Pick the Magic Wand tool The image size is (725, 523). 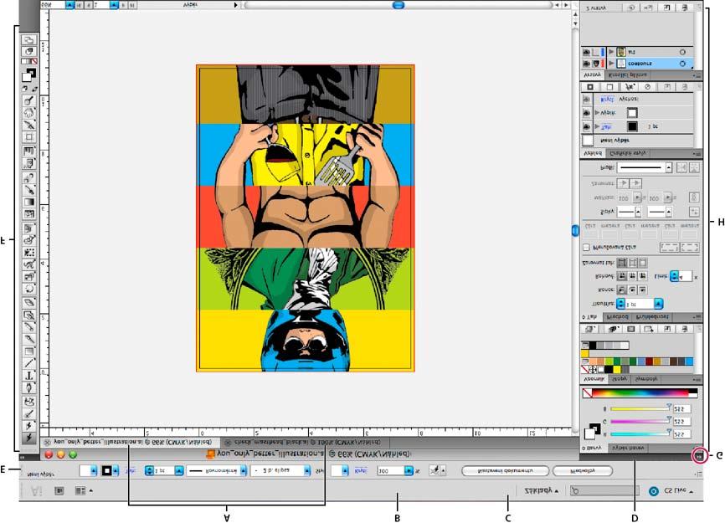click(29, 413)
